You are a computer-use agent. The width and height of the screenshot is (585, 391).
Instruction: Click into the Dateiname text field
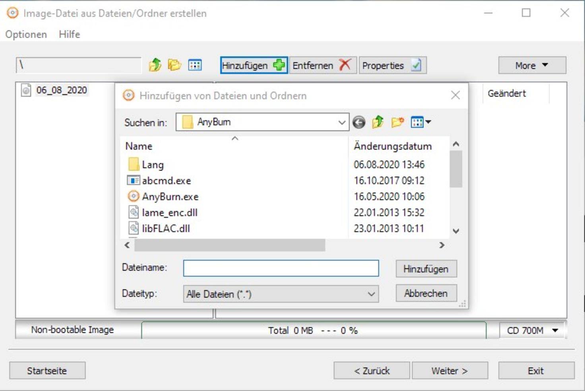[x=281, y=268]
